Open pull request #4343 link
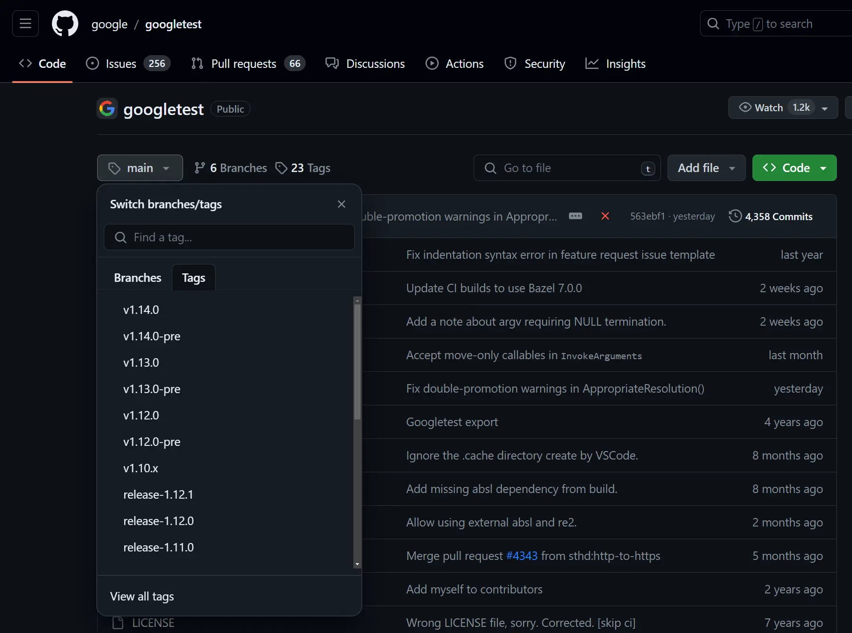 pos(522,556)
